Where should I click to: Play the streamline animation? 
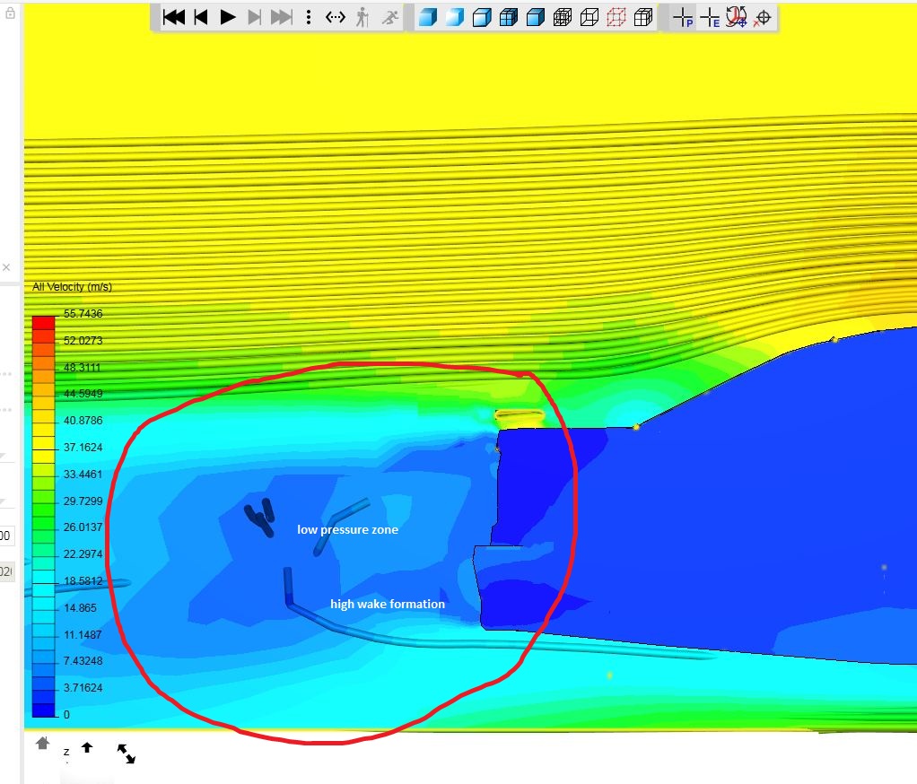point(228,17)
